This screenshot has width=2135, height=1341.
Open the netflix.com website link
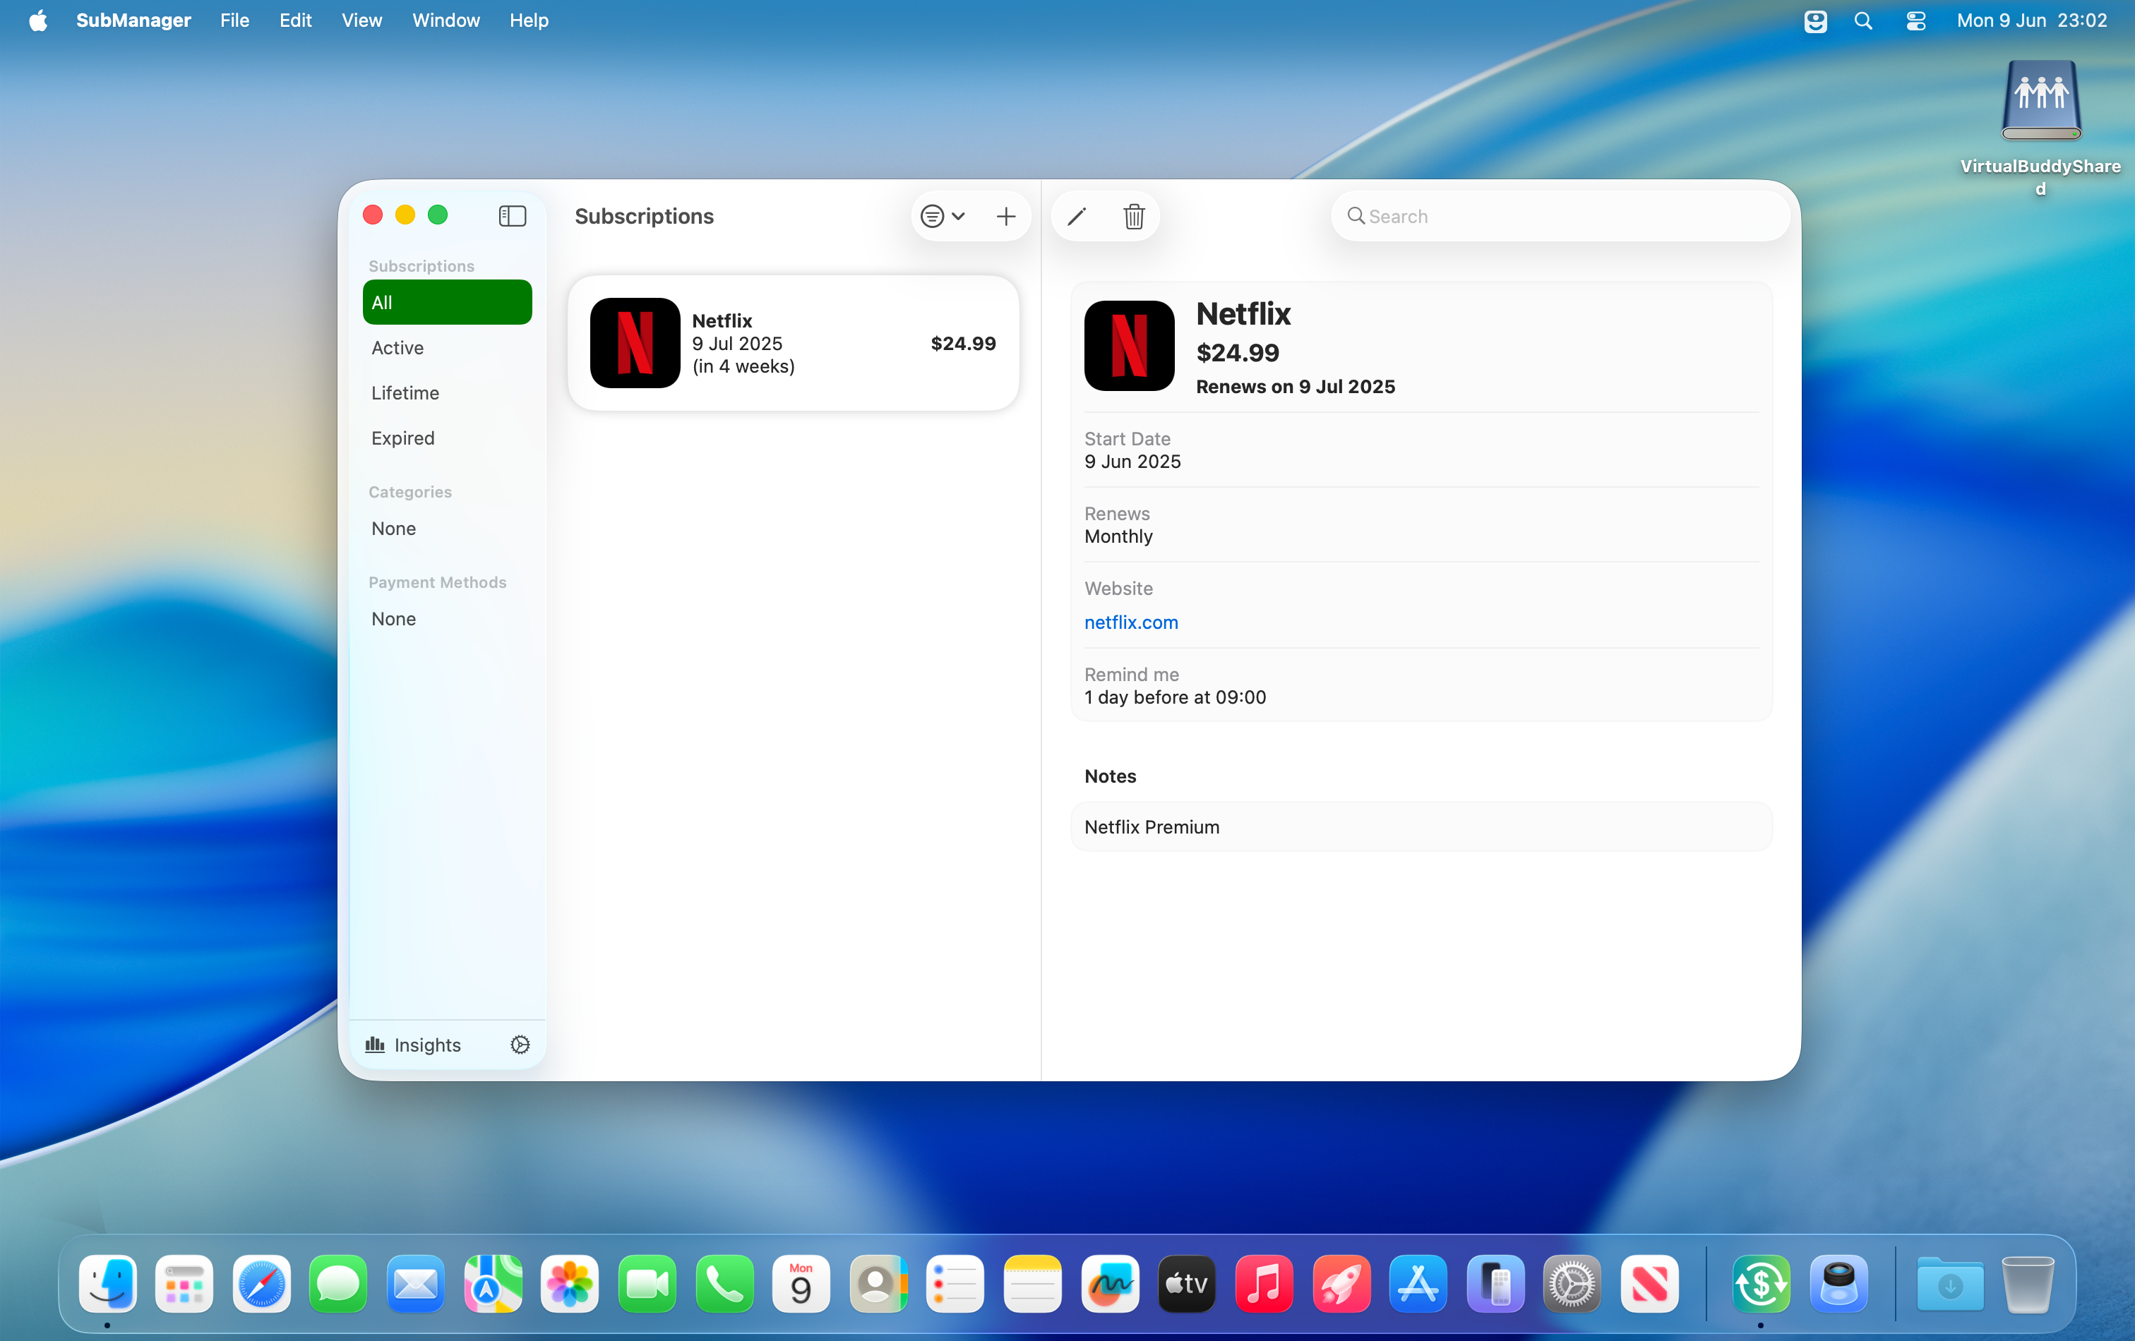pos(1131,623)
